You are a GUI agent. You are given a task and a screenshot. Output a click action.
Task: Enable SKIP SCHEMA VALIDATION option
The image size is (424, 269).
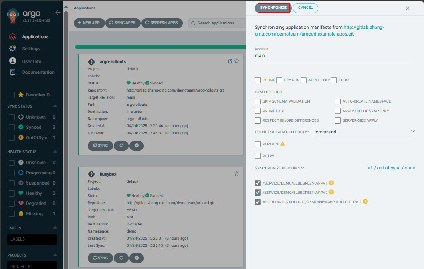[x=258, y=101]
